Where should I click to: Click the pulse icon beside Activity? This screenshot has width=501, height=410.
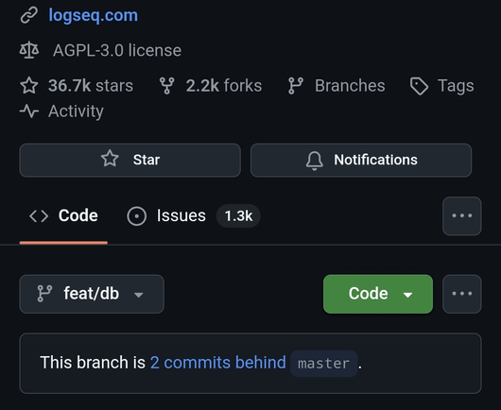click(x=29, y=111)
